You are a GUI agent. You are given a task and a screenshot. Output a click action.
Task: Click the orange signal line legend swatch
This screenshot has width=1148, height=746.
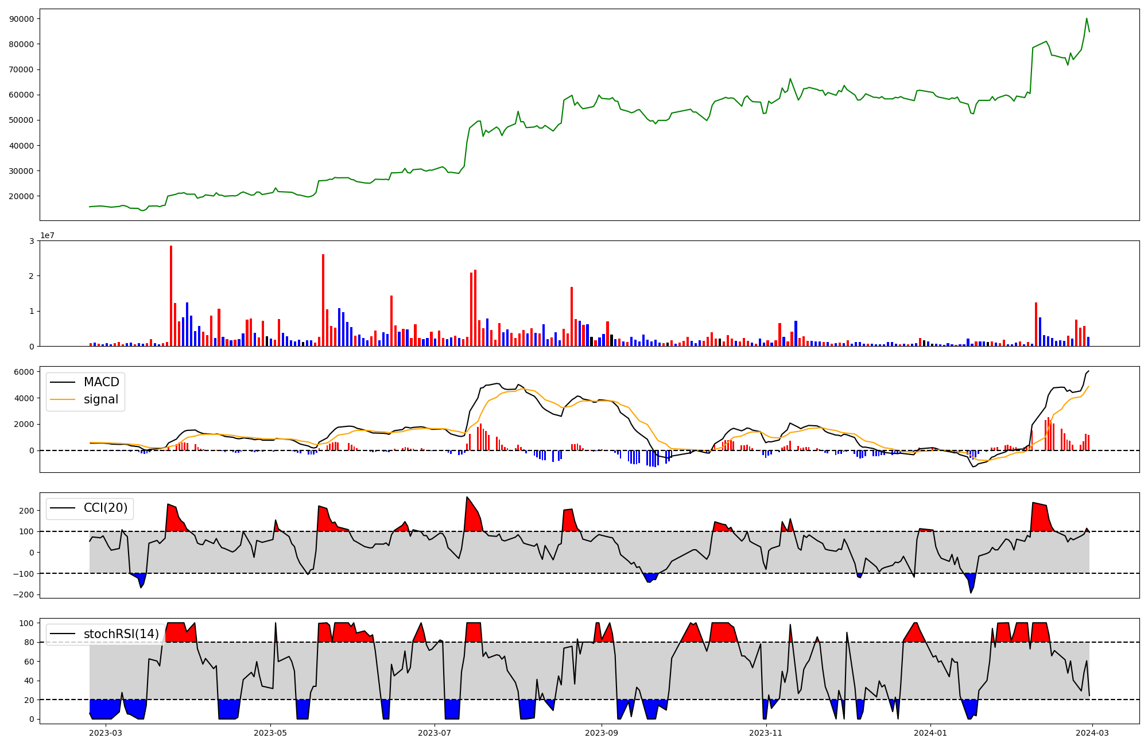[63, 399]
